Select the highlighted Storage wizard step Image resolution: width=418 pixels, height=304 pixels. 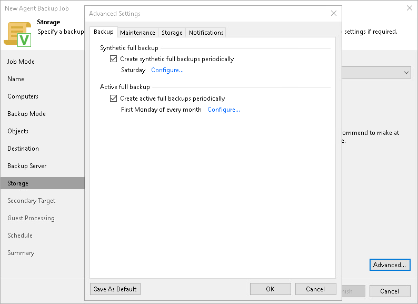tap(43, 183)
